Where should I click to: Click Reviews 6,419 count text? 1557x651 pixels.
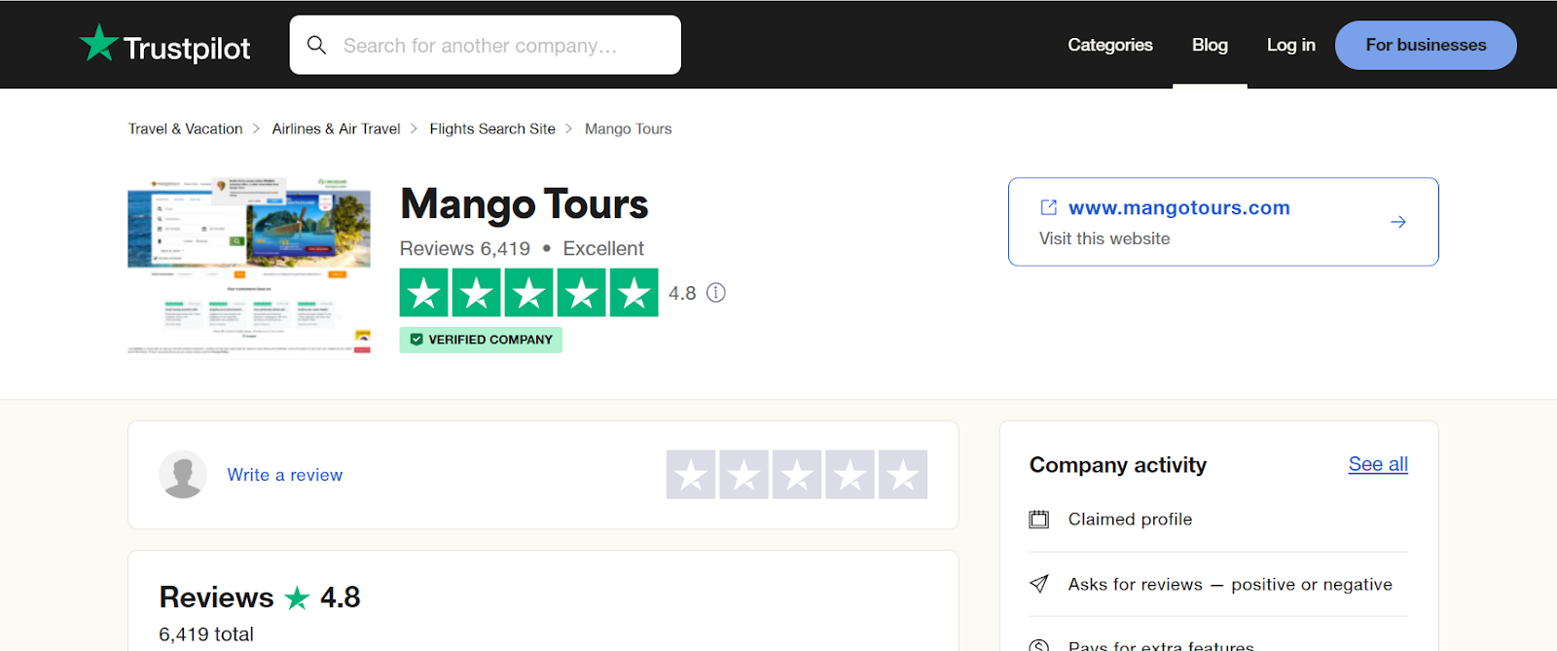[x=465, y=248]
